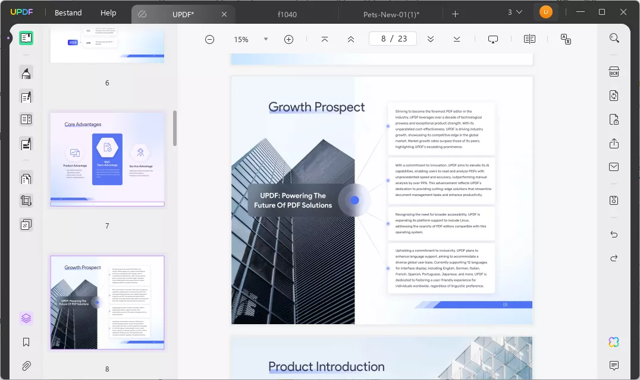Open the OCR text recognition tool

[614, 72]
